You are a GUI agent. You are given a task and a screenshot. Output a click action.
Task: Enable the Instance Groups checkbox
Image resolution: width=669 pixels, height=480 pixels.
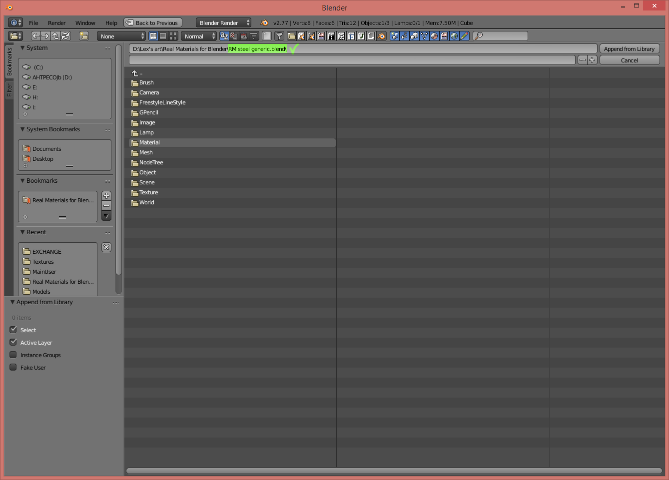click(13, 355)
